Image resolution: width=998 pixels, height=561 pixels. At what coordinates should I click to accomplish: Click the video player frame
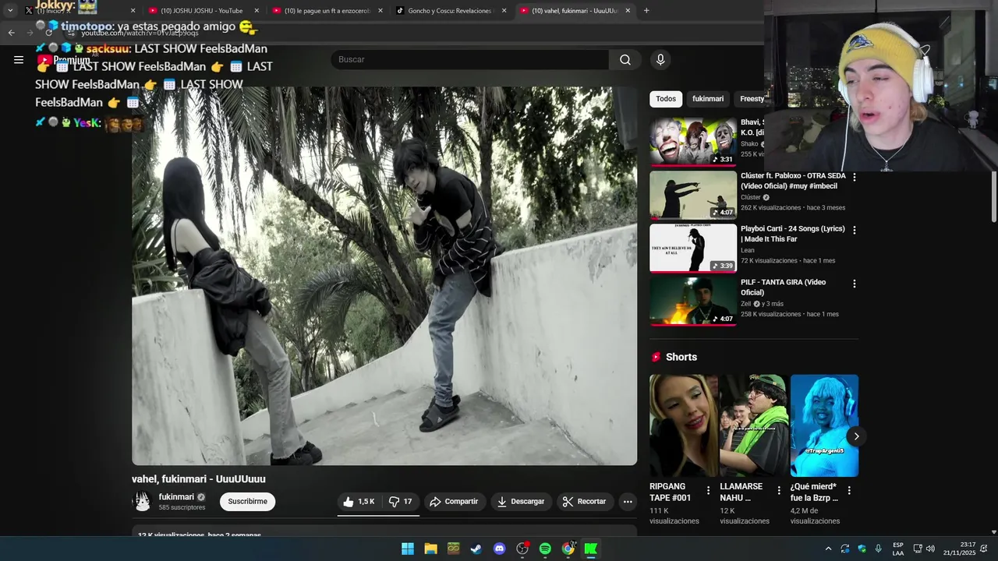384,276
